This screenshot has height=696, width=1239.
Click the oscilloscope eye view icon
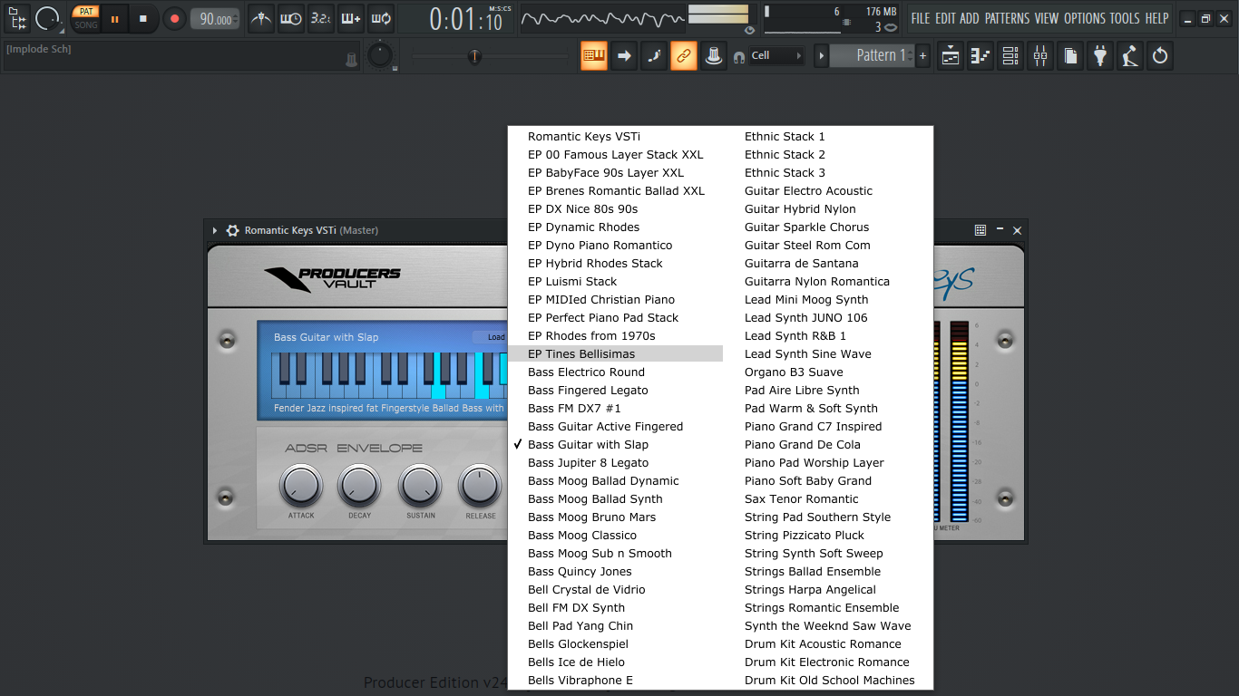(x=749, y=30)
